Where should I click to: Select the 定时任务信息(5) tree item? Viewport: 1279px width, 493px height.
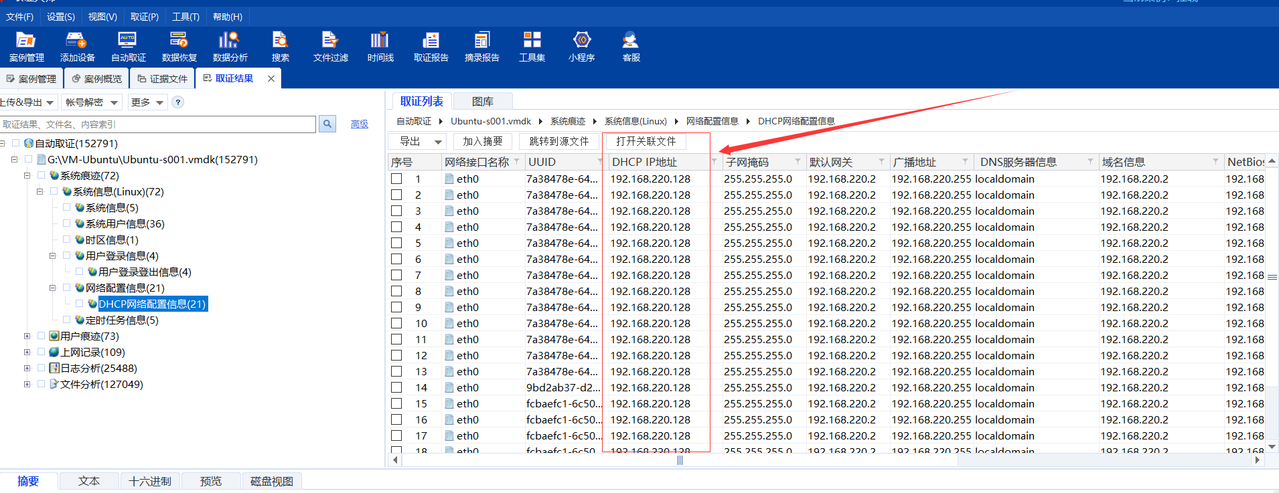122,320
